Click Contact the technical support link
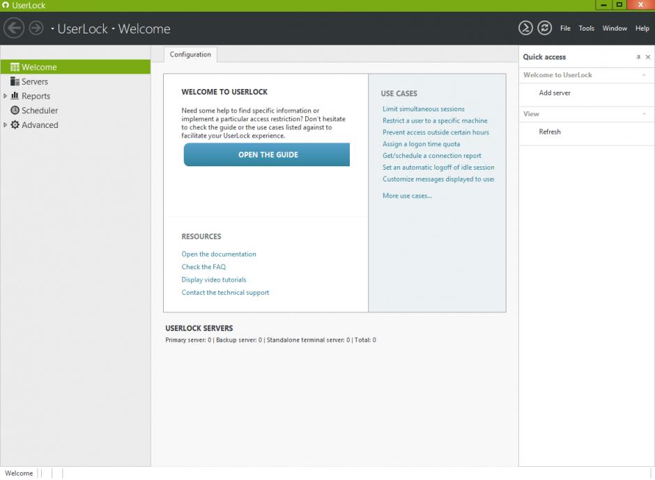This screenshot has width=655, height=480. coord(225,293)
